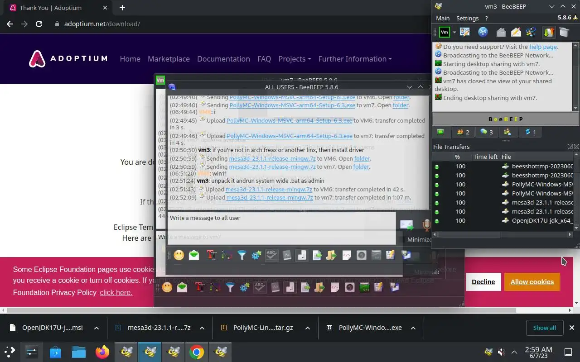
Task: Click the round lens icon in ALL USERS chat
Action: tap(361, 255)
